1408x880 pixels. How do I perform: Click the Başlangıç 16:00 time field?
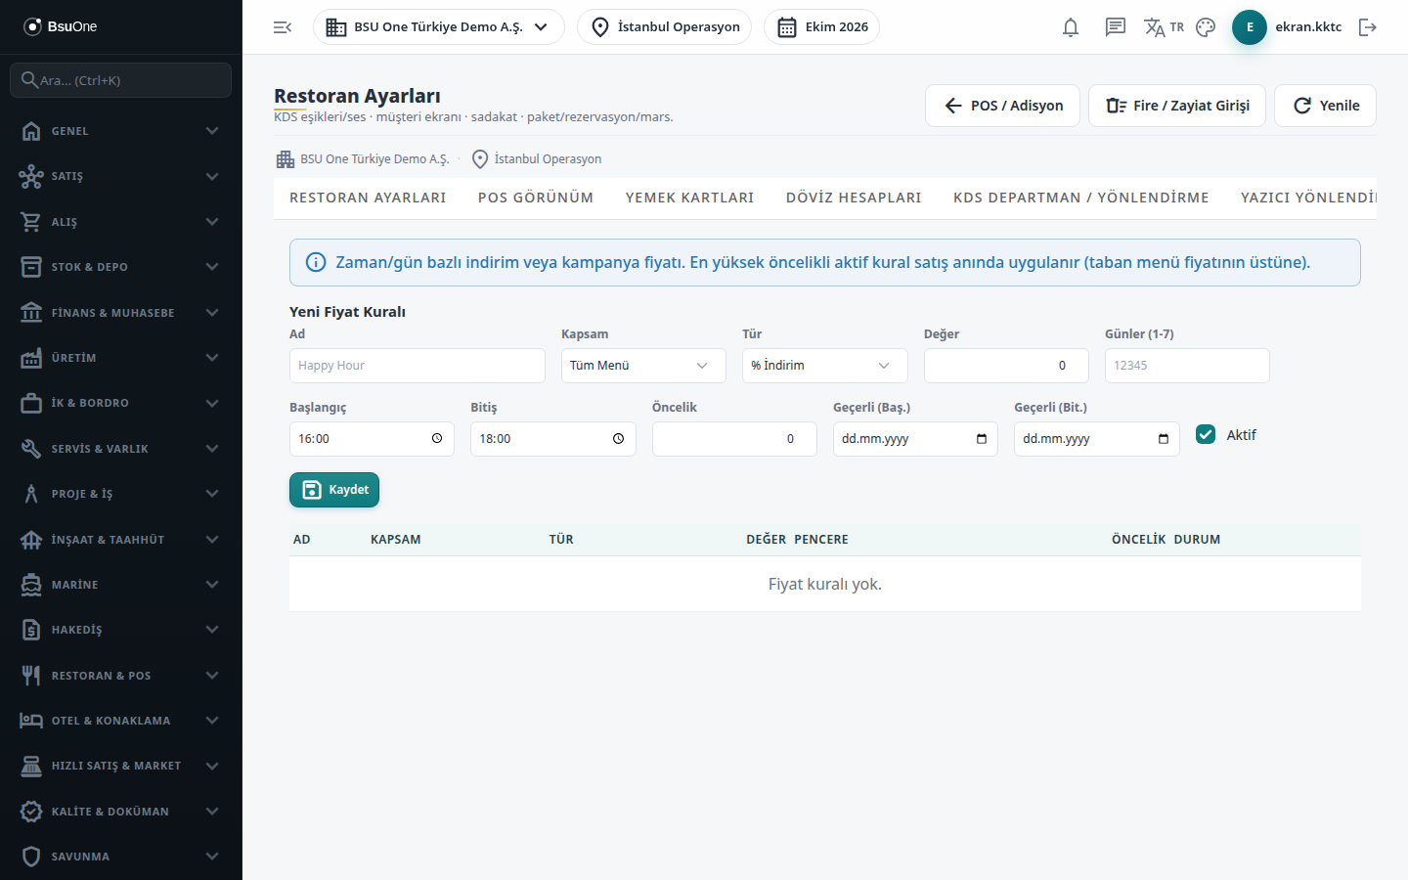(x=372, y=439)
